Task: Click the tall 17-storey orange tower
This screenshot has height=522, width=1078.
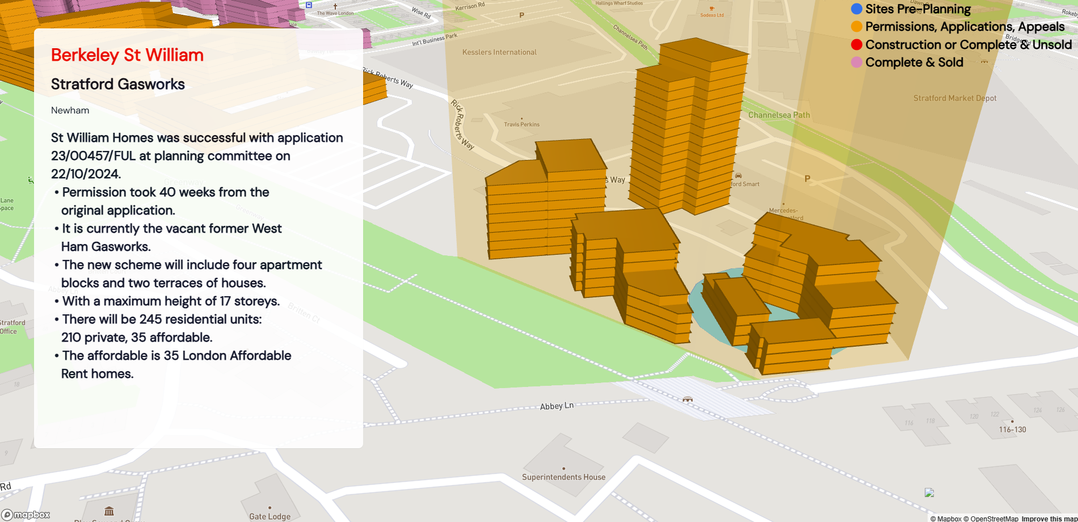Action: [x=688, y=128]
